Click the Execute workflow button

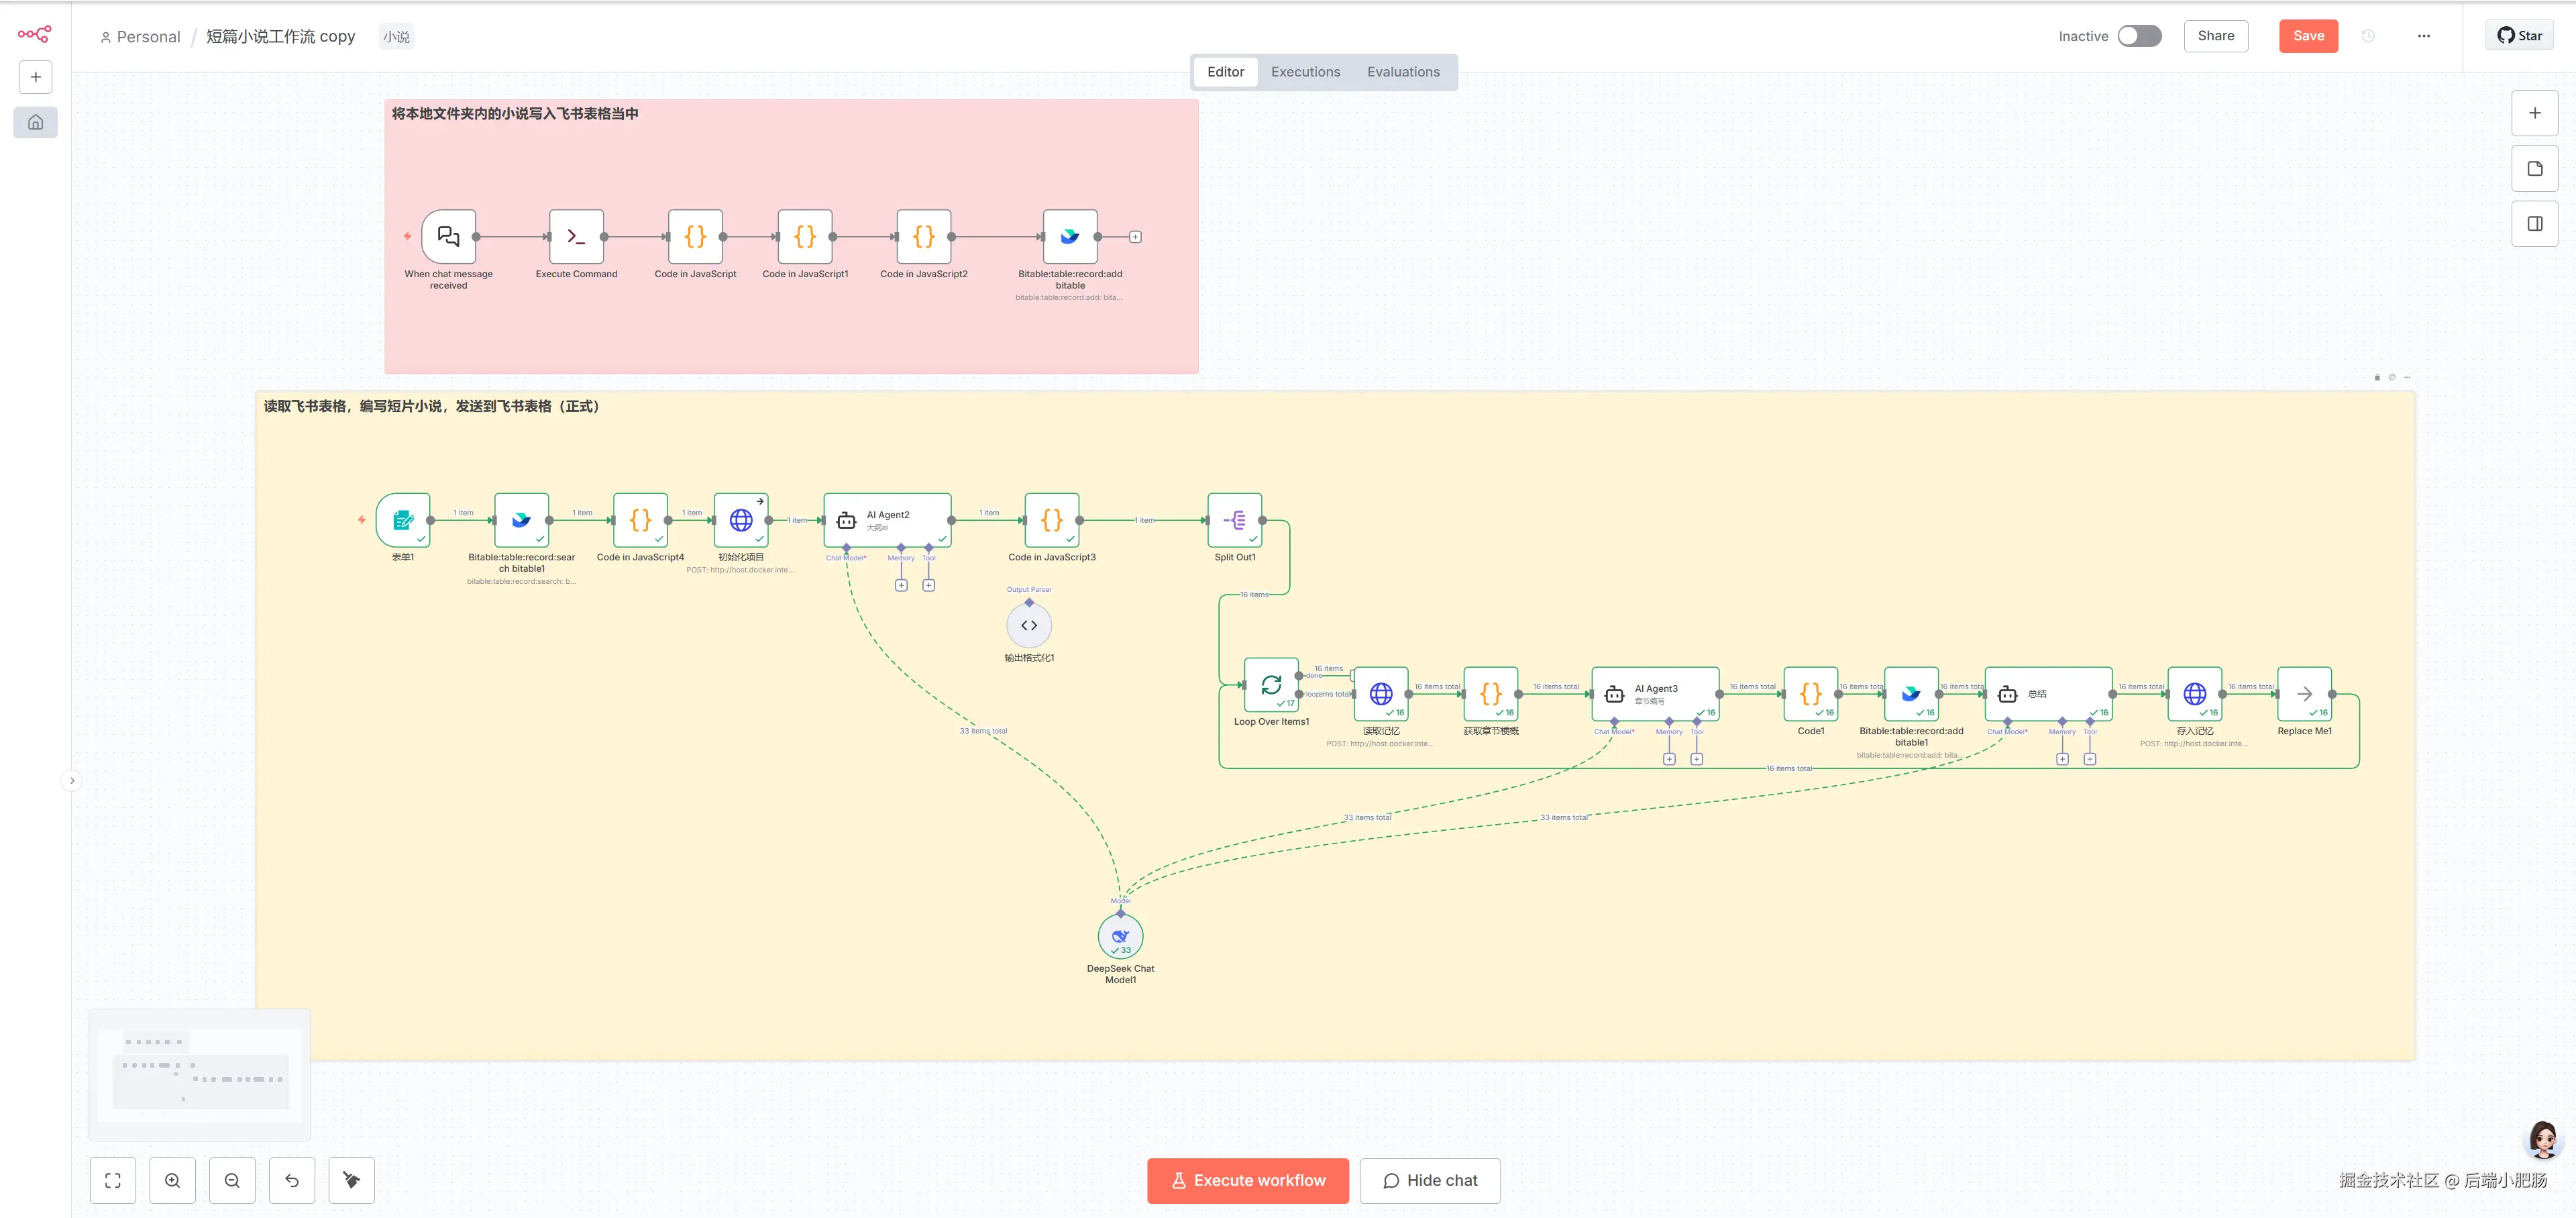click(1247, 1180)
